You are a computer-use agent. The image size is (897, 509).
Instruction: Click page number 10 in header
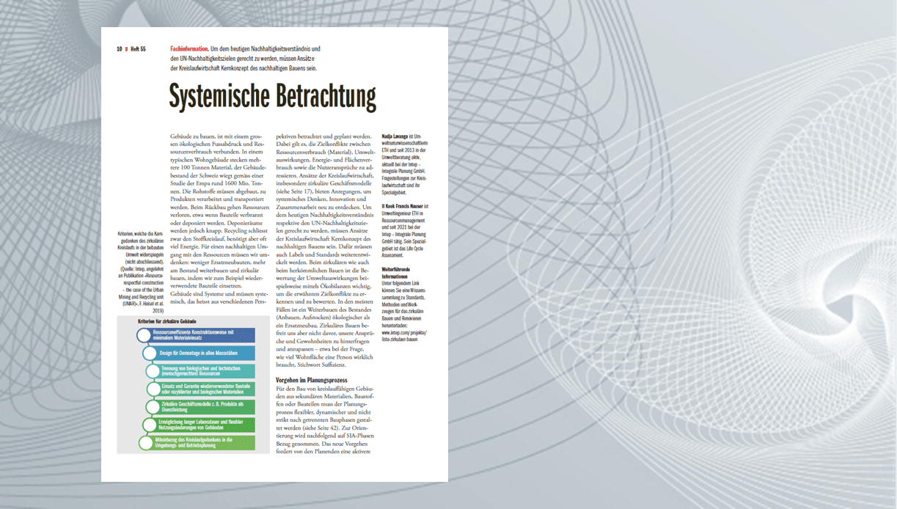coord(119,49)
